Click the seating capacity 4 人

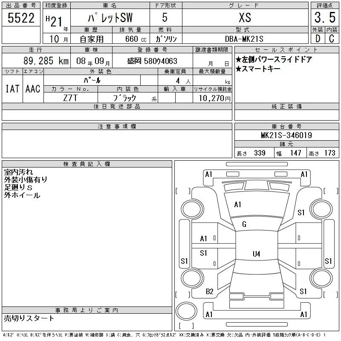click(x=183, y=81)
